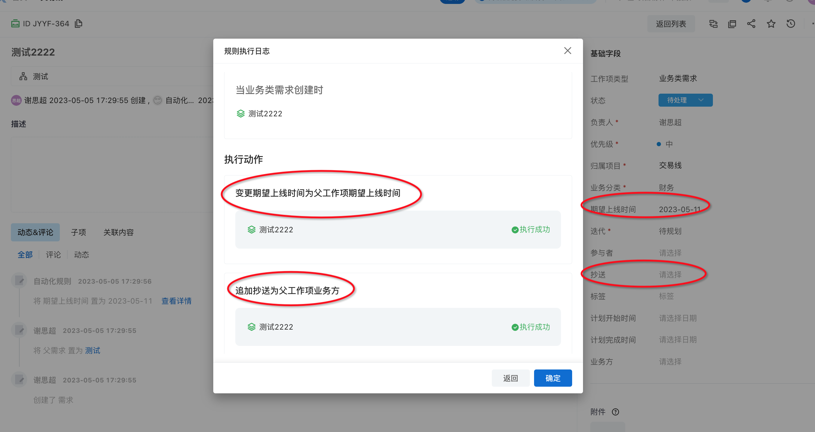Switch to the 子项 tab
This screenshot has width=815, height=432.
click(78, 232)
